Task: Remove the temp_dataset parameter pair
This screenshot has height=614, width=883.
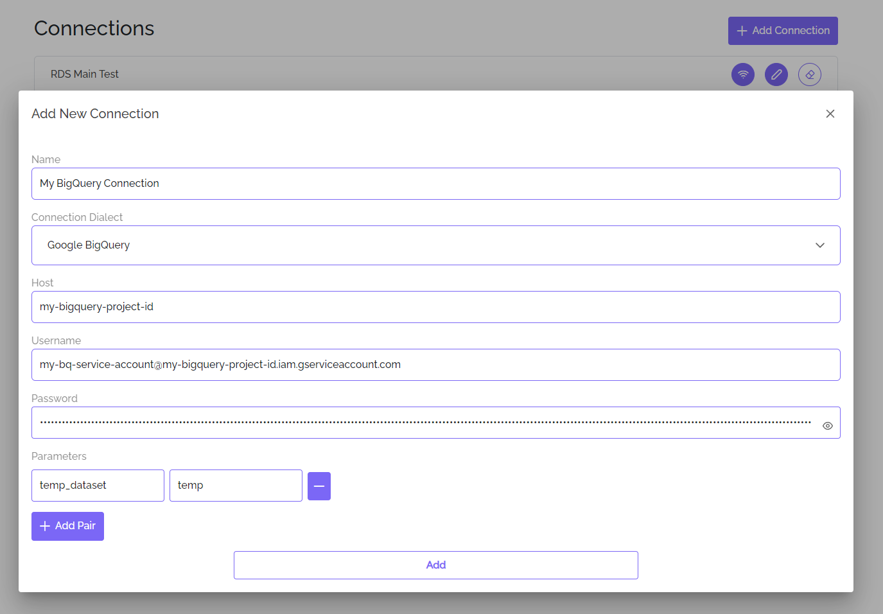Action: pyautogui.click(x=319, y=486)
